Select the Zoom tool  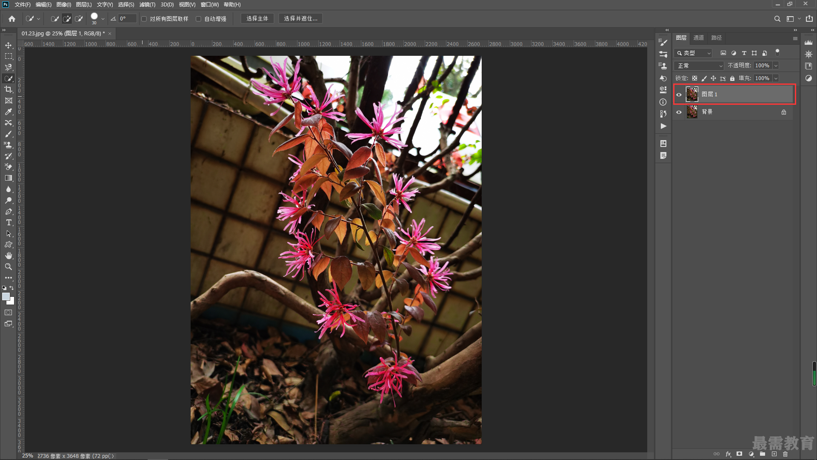click(9, 267)
